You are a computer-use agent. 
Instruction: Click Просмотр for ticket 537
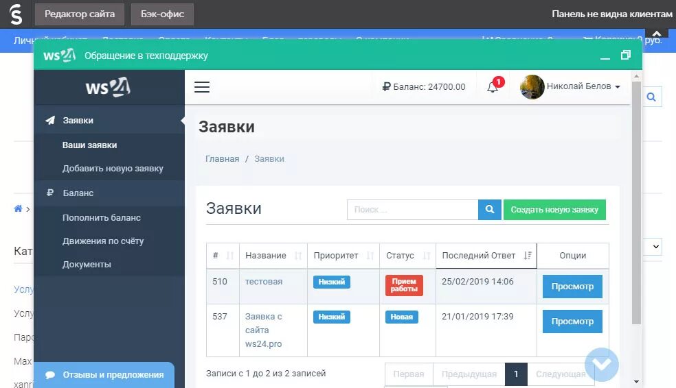click(572, 322)
